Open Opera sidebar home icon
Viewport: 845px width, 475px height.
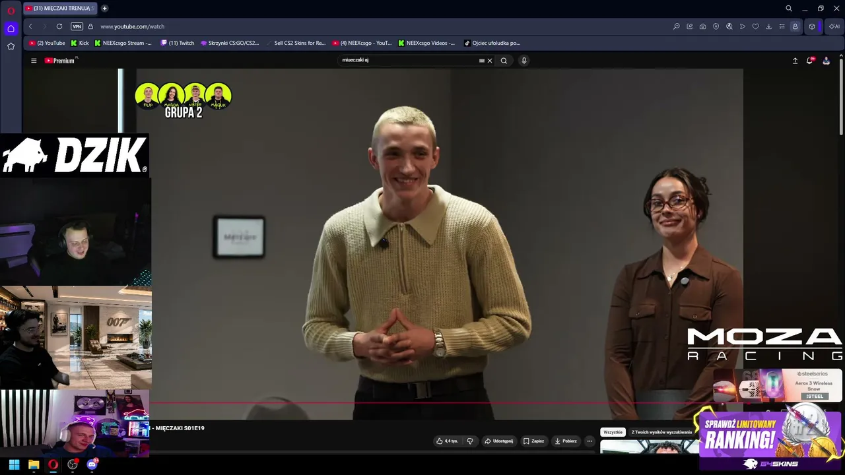click(x=11, y=28)
